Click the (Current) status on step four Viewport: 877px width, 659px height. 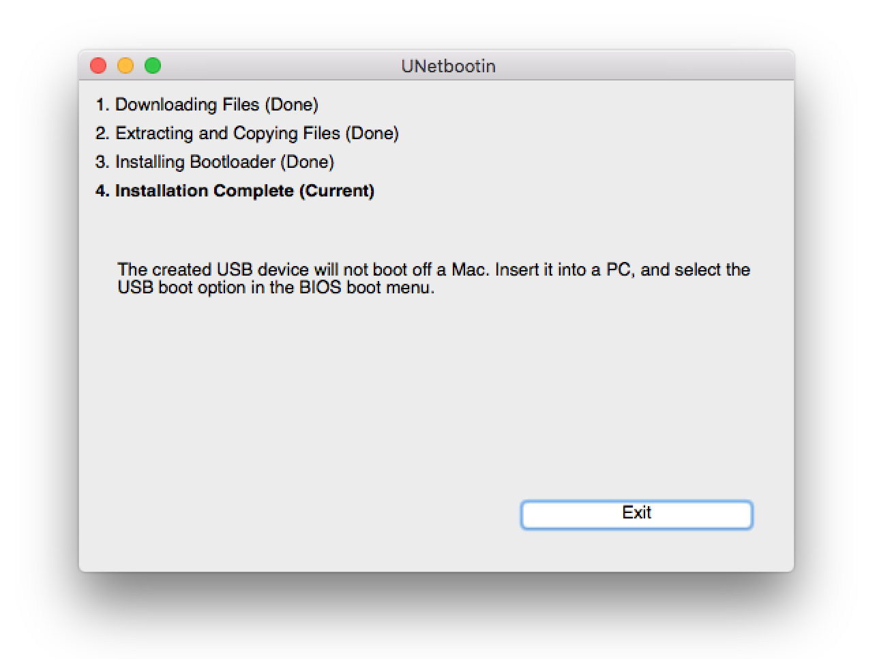[337, 190]
